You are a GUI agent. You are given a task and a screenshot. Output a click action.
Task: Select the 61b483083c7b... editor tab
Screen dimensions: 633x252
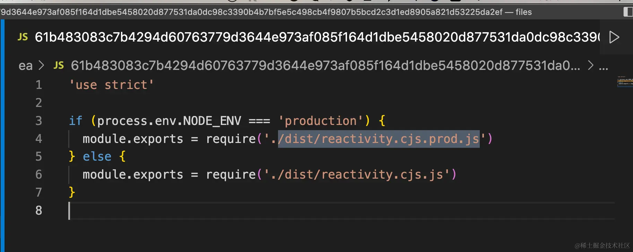[x=312, y=37]
